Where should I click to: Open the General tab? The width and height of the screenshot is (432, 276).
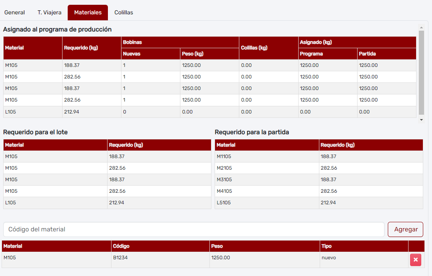tap(15, 12)
